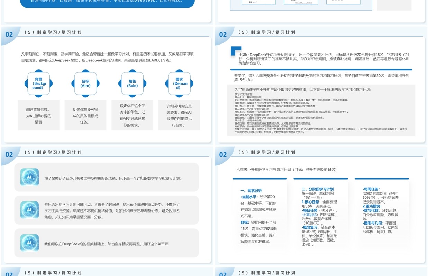
Task: Click the prompt text starting '开学了,请为六年级'
Action: click(x=321, y=78)
